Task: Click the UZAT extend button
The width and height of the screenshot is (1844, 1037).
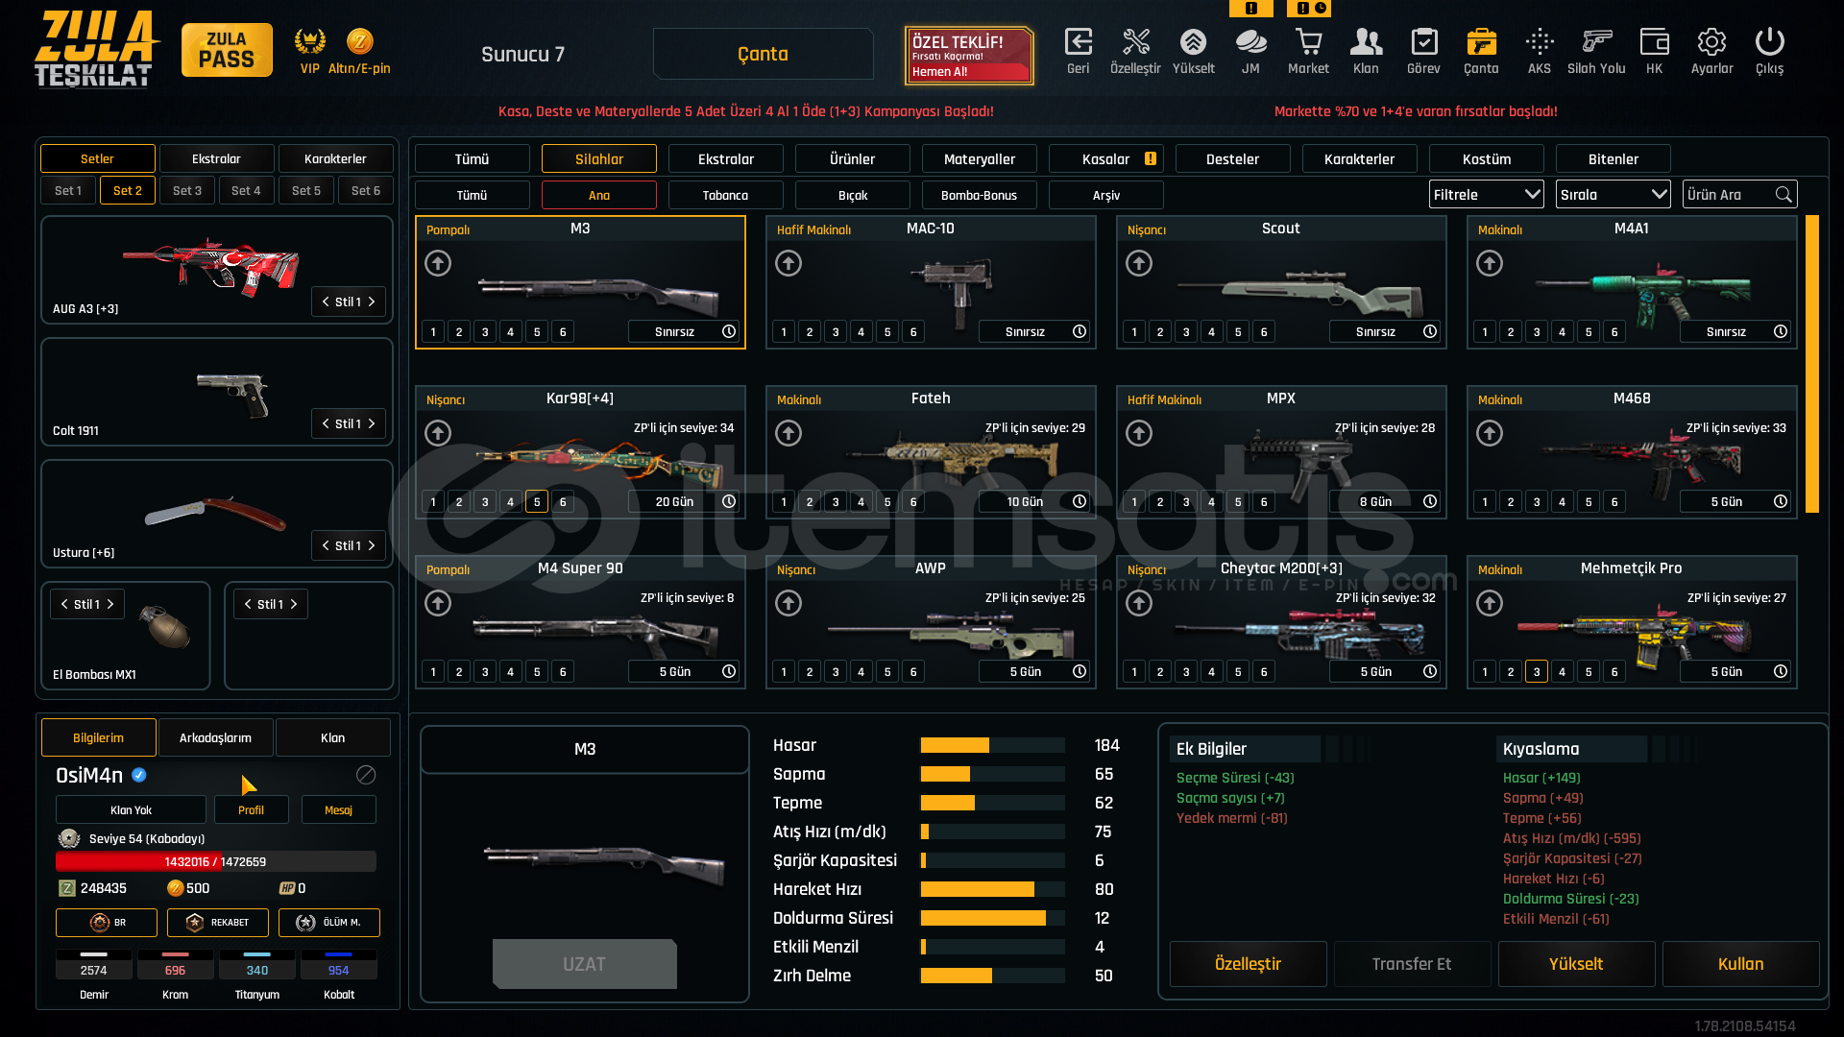Action: click(x=584, y=964)
